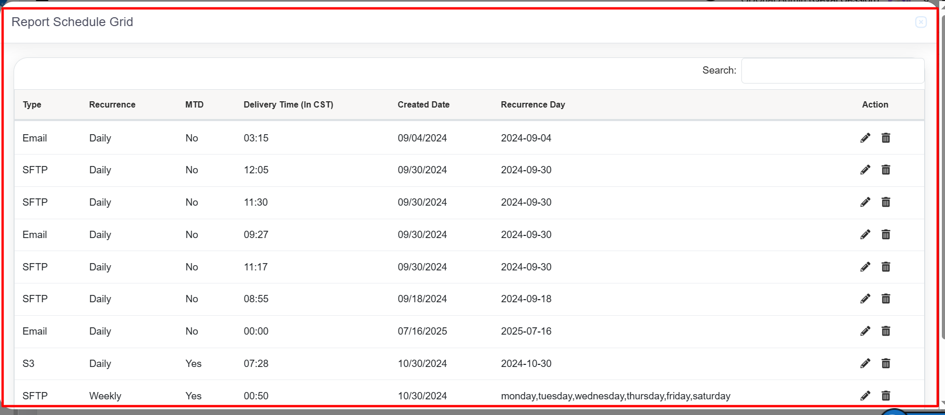The width and height of the screenshot is (945, 415).
Task: Sort the grid by Type column
Action: point(32,104)
